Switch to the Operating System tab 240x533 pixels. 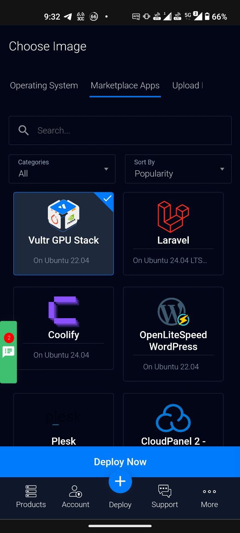(x=44, y=85)
